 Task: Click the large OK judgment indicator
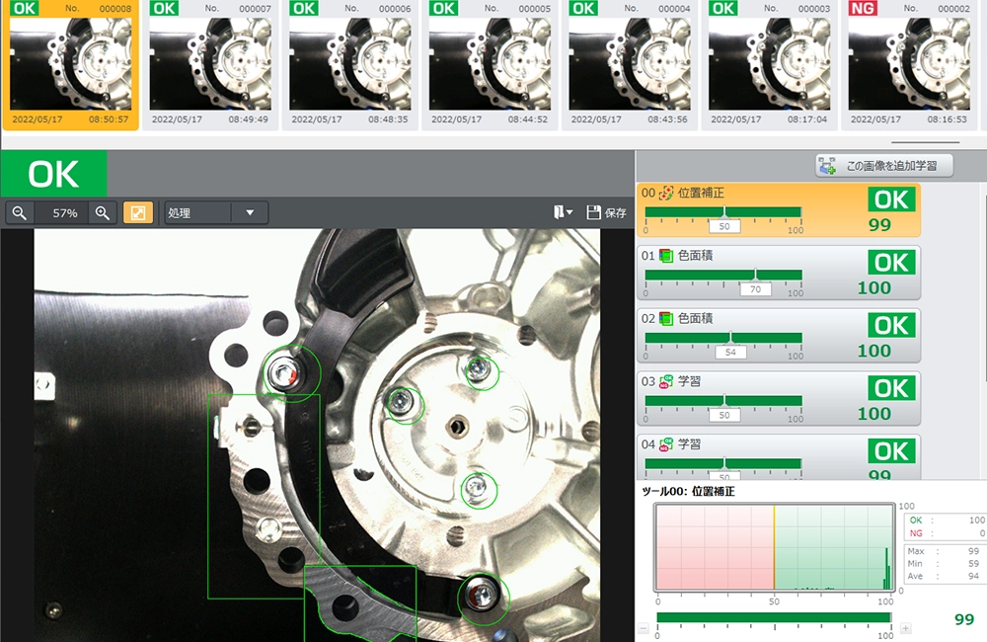click(x=53, y=174)
